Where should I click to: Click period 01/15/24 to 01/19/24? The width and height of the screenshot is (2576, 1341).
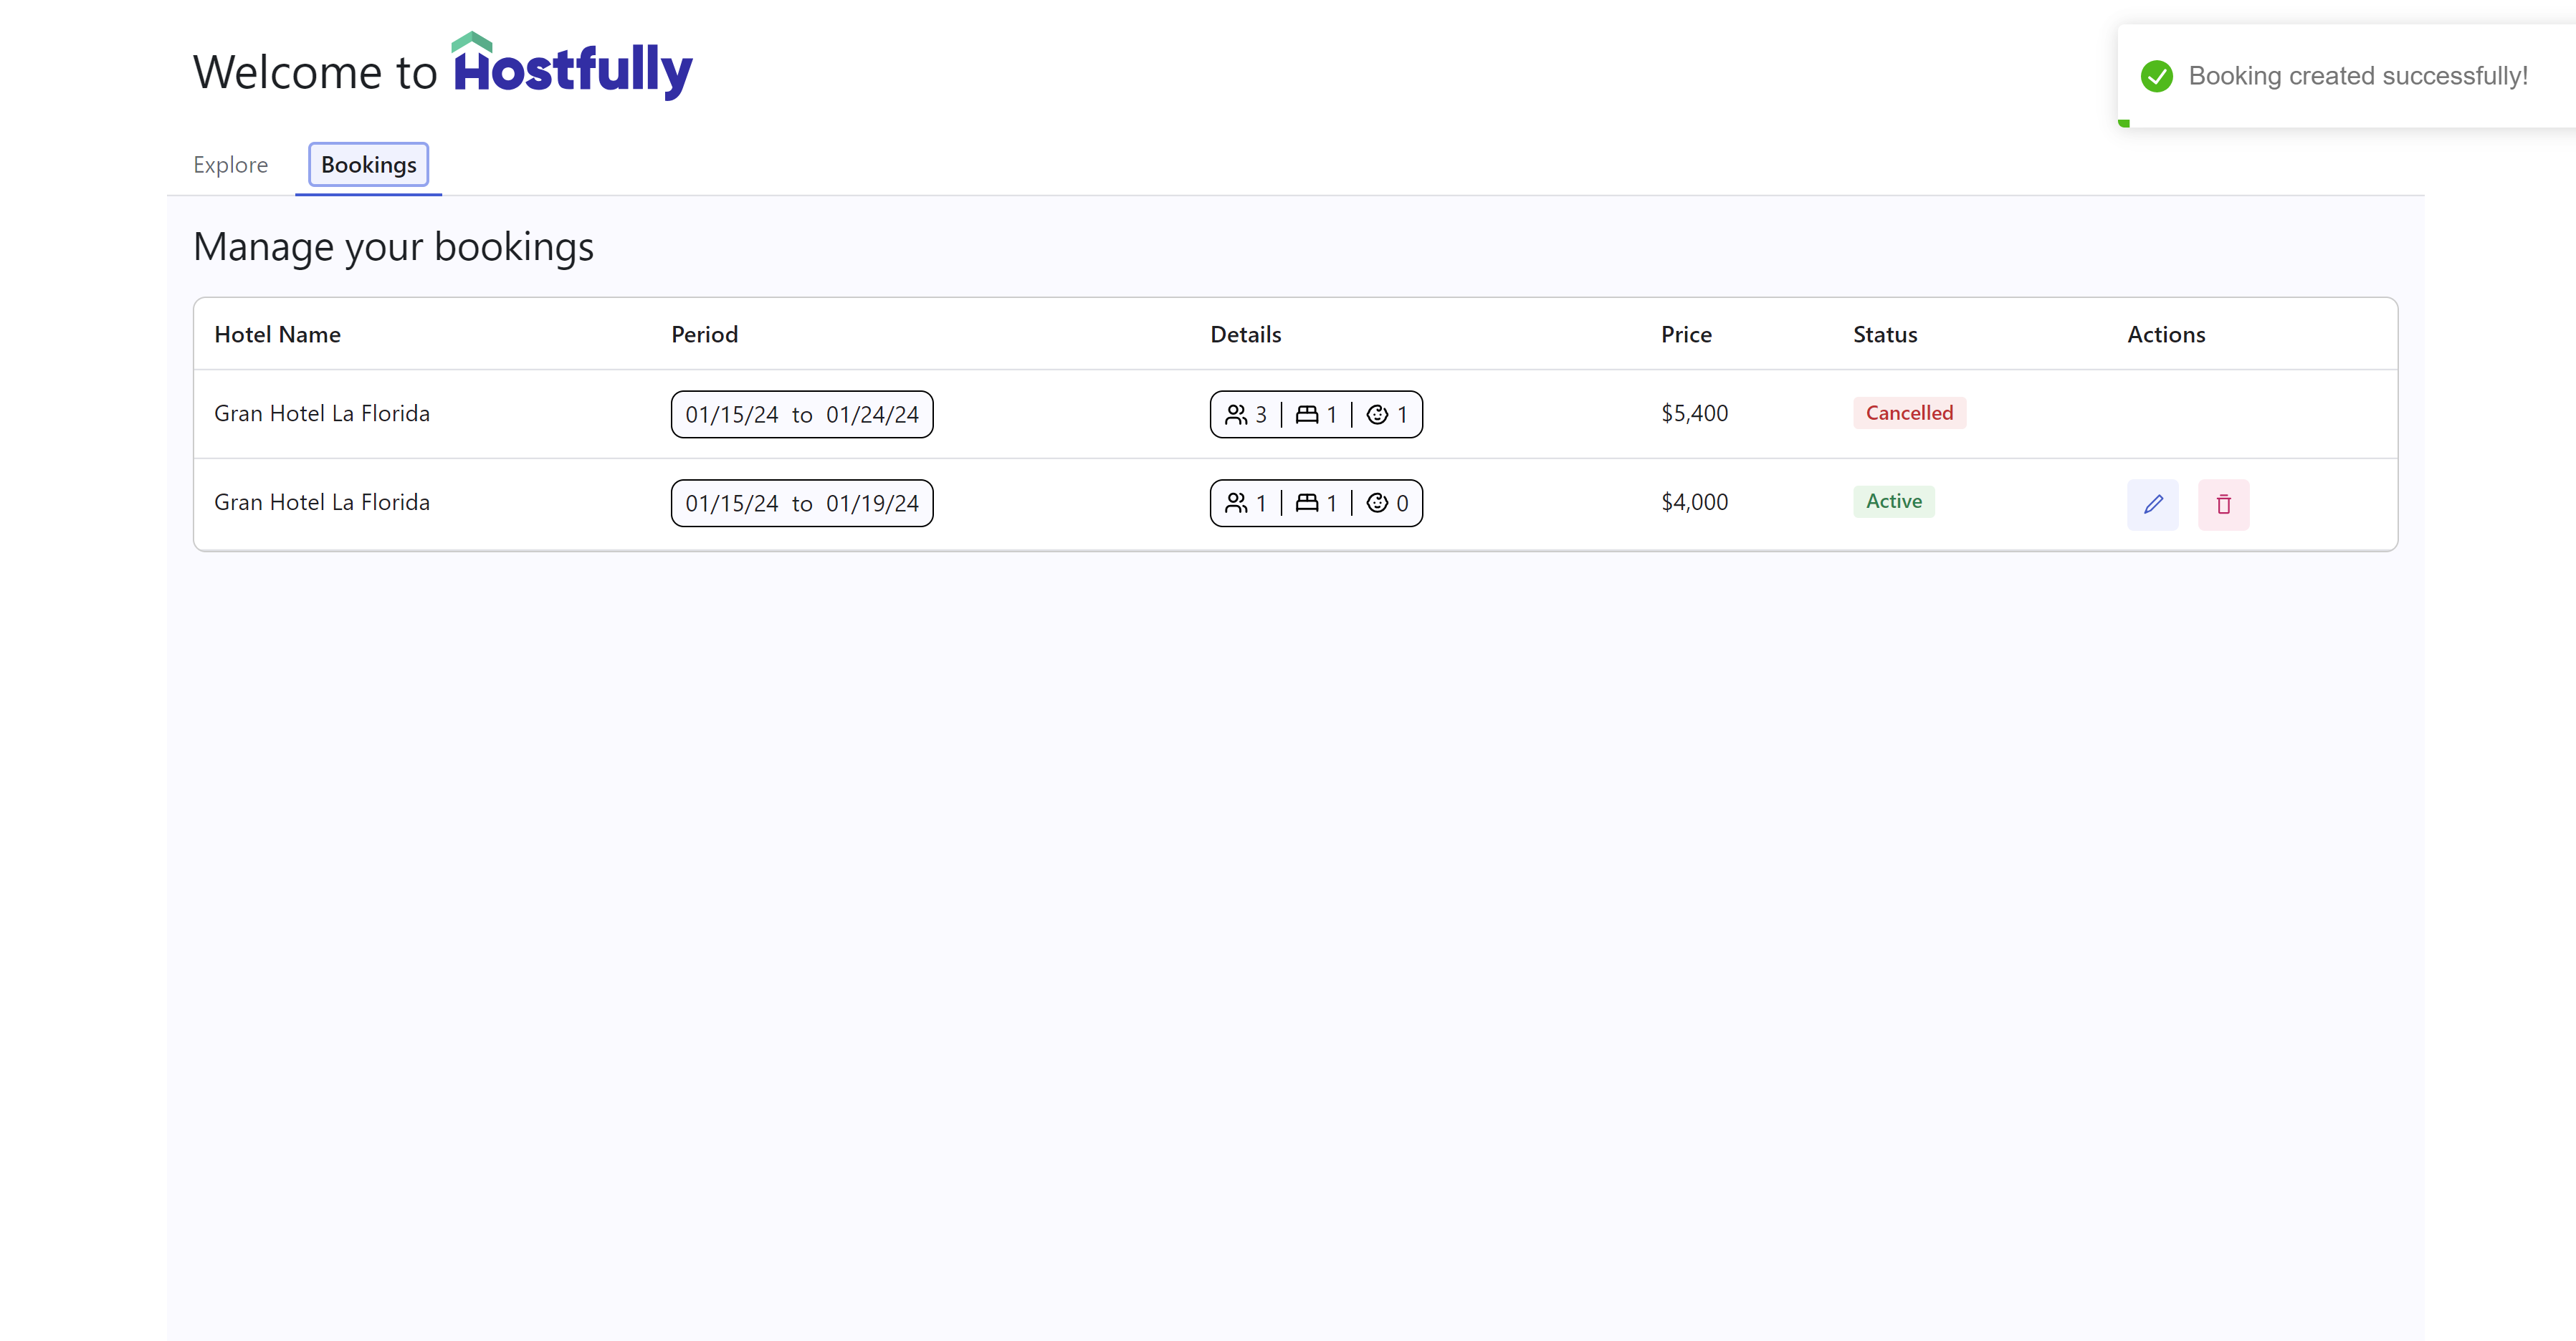click(801, 503)
